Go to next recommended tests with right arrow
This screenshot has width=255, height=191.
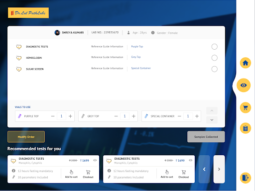click(219, 169)
